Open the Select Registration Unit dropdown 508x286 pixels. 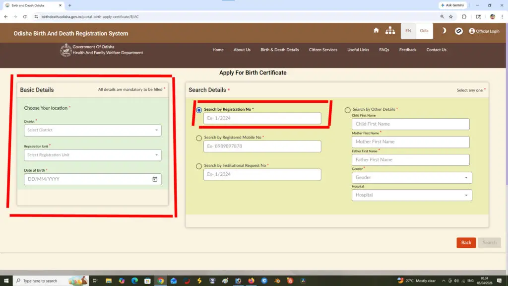93,155
